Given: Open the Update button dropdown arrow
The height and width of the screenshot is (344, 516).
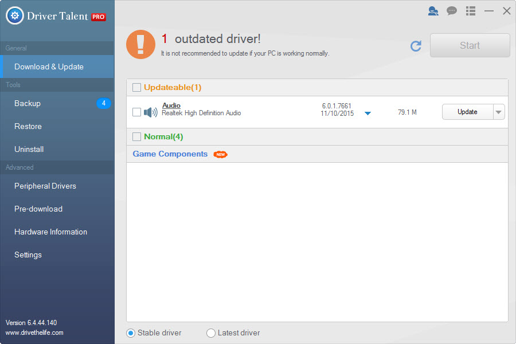Looking at the screenshot, I should click(x=499, y=112).
